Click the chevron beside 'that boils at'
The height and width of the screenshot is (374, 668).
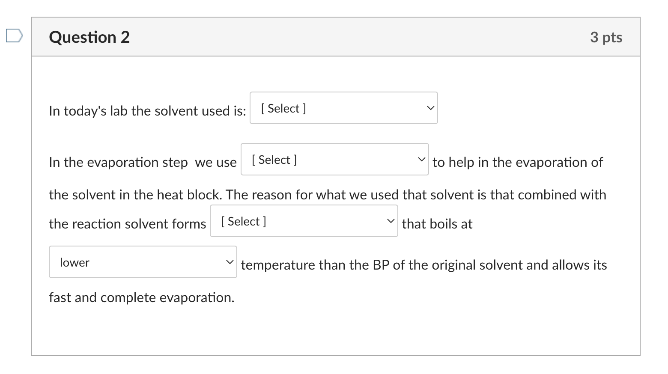pyautogui.click(x=391, y=221)
